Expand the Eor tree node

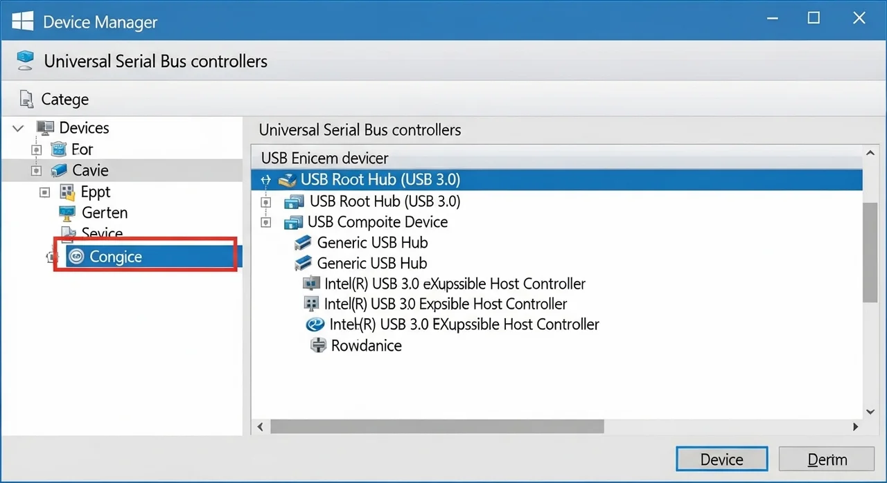coord(37,149)
